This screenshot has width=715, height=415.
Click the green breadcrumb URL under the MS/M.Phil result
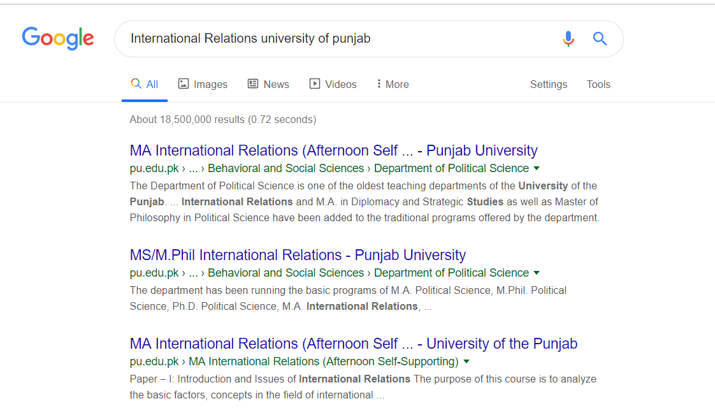[x=329, y=273]
